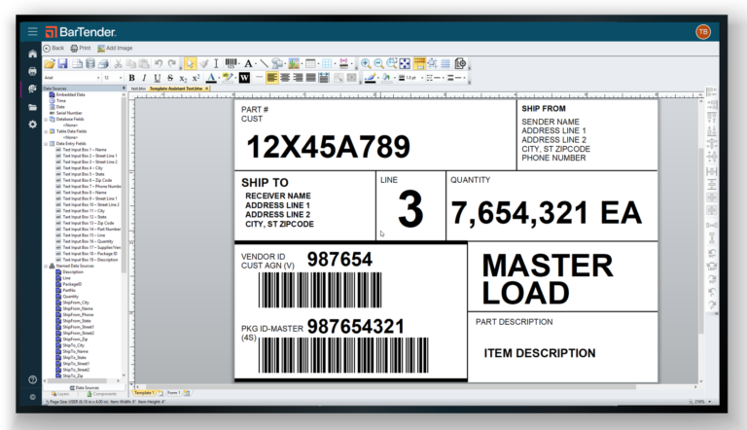Select the line drawing tool
Image resolution: width=747 pixels, height=430 pixels.
click(264, 63)
